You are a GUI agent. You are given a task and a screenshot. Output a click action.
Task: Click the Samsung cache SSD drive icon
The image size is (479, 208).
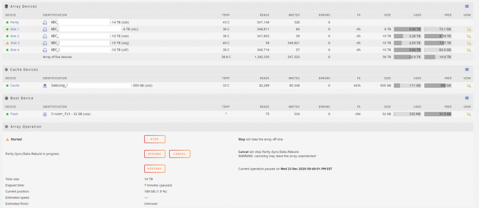(x=45, y=85)
